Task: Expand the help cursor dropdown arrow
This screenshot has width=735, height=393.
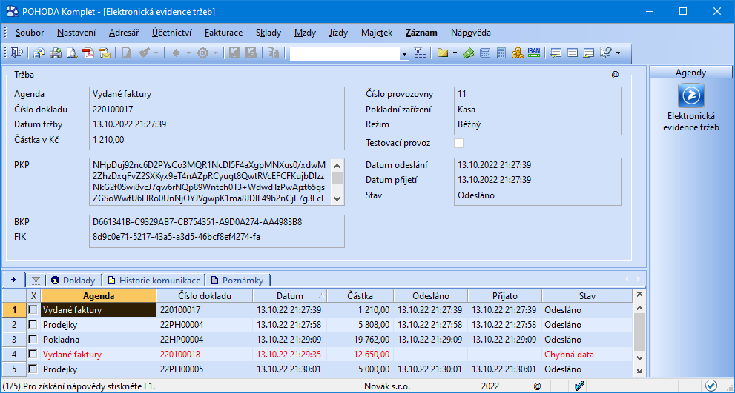Action: coord(618,53)
